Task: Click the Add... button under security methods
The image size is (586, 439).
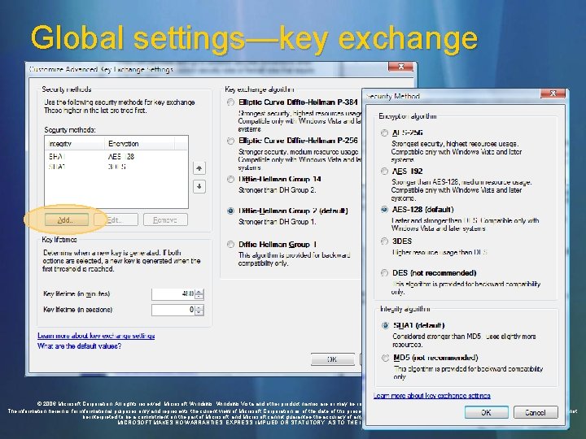Action: [67, 219]
